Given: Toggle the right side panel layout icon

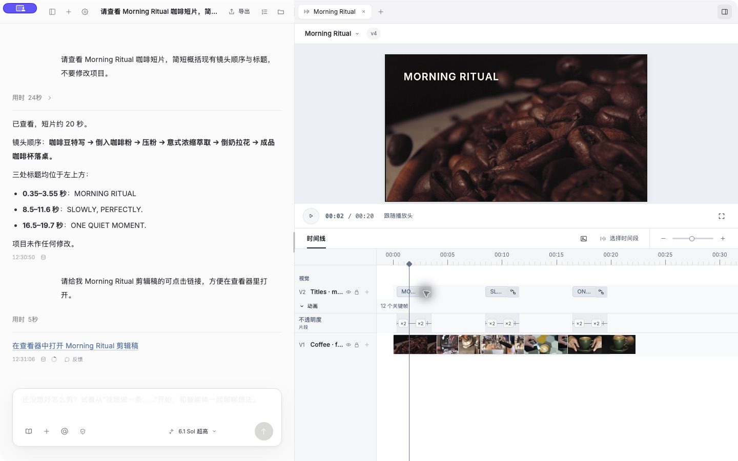Looking at the screenshot, I should coord(725,12).
